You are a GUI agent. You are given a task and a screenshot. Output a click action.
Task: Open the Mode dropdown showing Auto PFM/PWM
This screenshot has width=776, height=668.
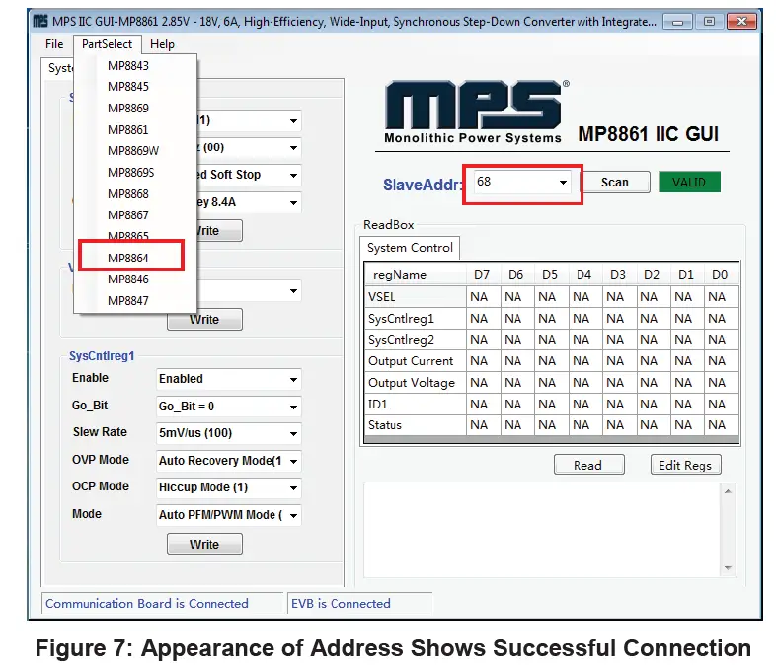pyautogui.click(x=229, y=515)
